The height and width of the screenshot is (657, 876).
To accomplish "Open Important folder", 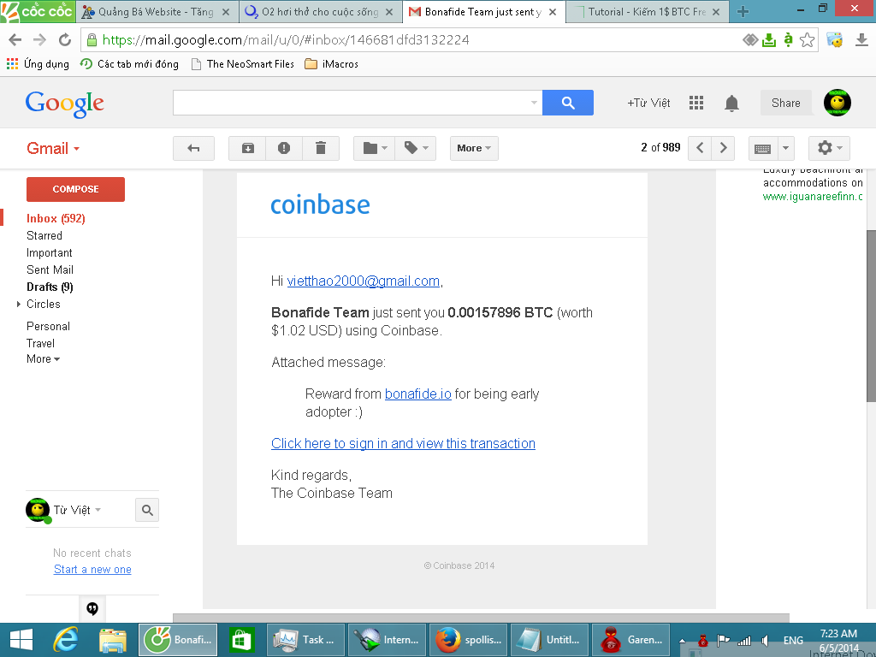I will point(49,253).
